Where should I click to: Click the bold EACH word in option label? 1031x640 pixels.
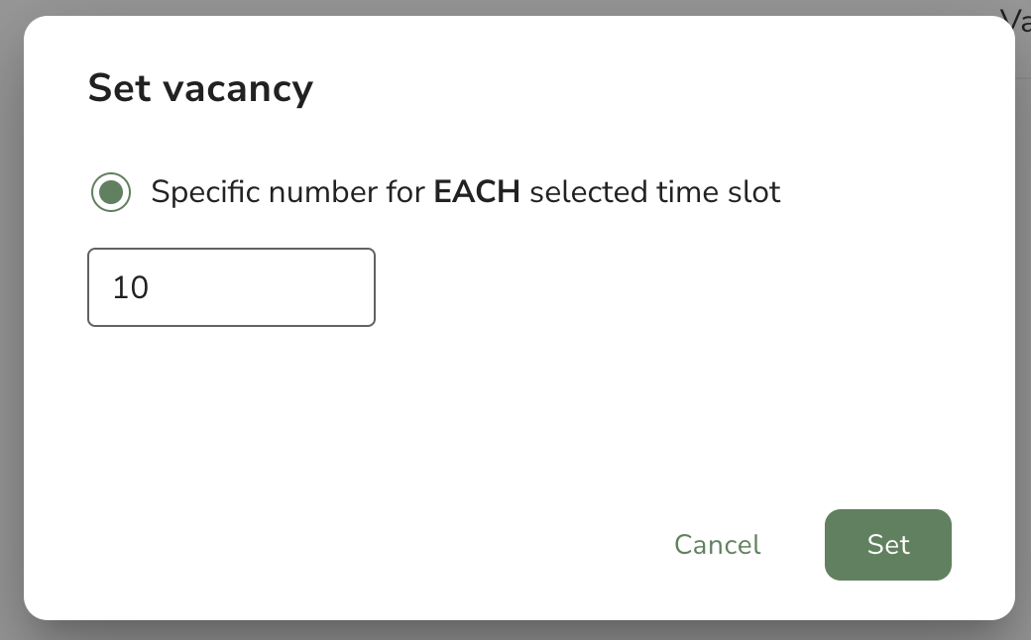click(477, 192)
